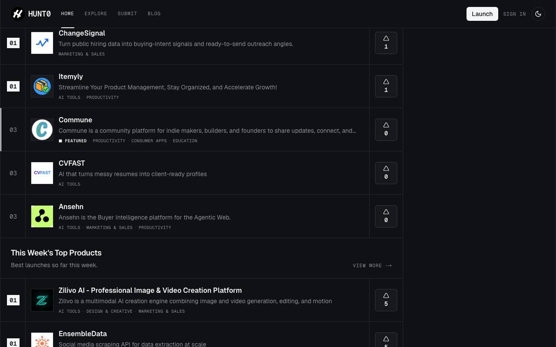This screenshot has width=556, height=347.
Task: Select Zilivo's AI Tools tag
Action: coord(69,311)
